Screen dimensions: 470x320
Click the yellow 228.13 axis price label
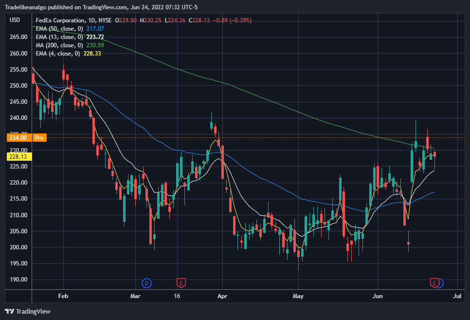18,157
